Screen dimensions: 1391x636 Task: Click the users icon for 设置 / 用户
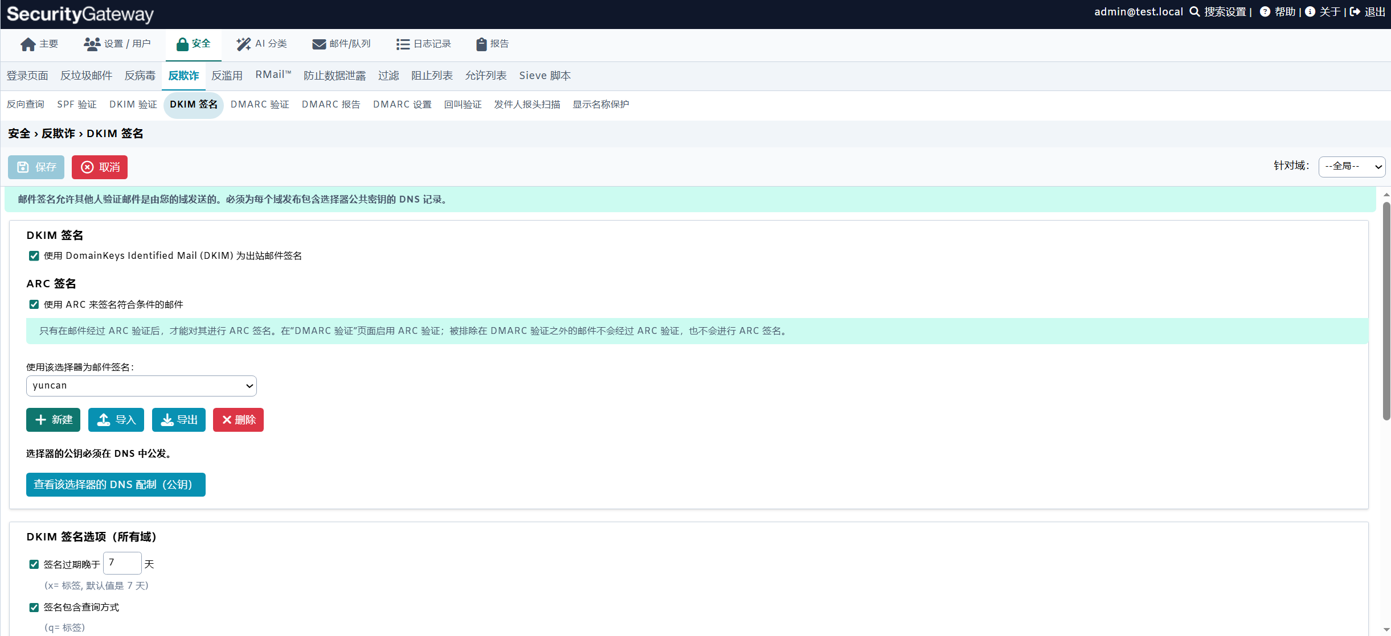click(92, 44)
